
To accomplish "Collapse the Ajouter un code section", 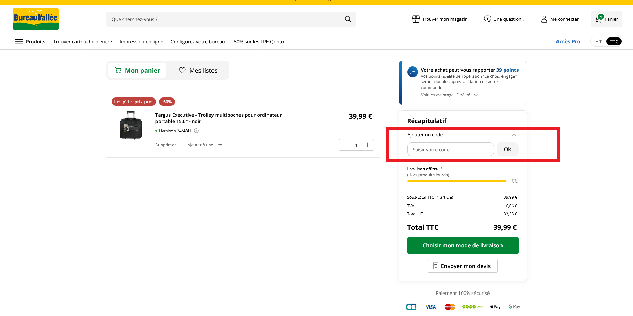I will 514,135.
